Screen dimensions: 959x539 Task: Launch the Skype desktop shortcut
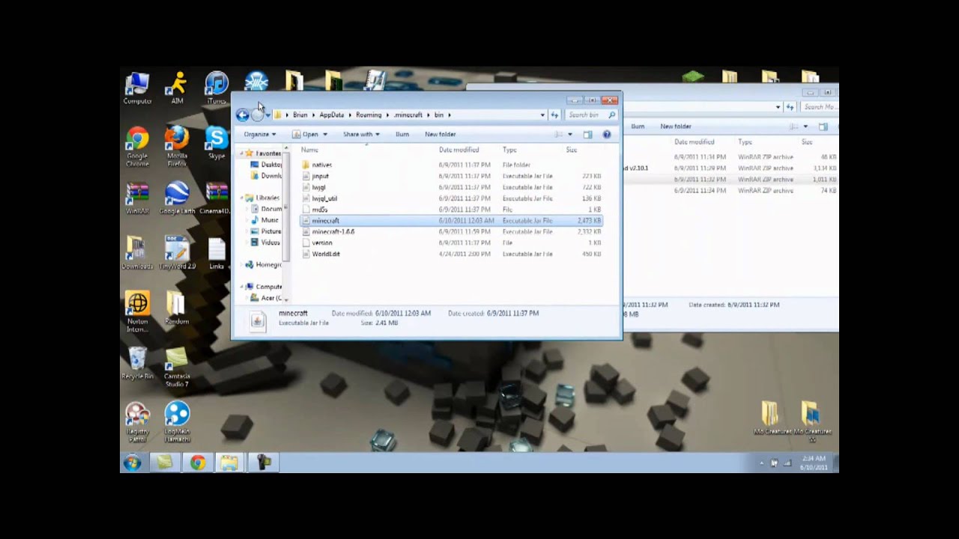pos(217,144)
